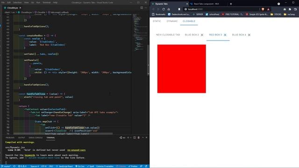Maximize the terminal panel with chevron
Viewport: 299px width, 168px height.
click(143, 138)
